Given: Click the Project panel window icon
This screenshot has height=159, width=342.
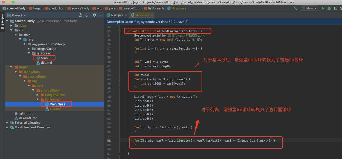Looking at the screenshot, I should 9,15.
